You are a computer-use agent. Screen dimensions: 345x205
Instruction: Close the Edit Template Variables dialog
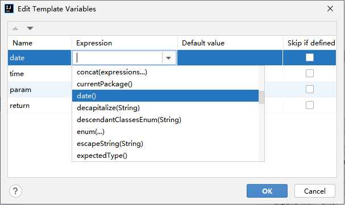click(330, 9)
